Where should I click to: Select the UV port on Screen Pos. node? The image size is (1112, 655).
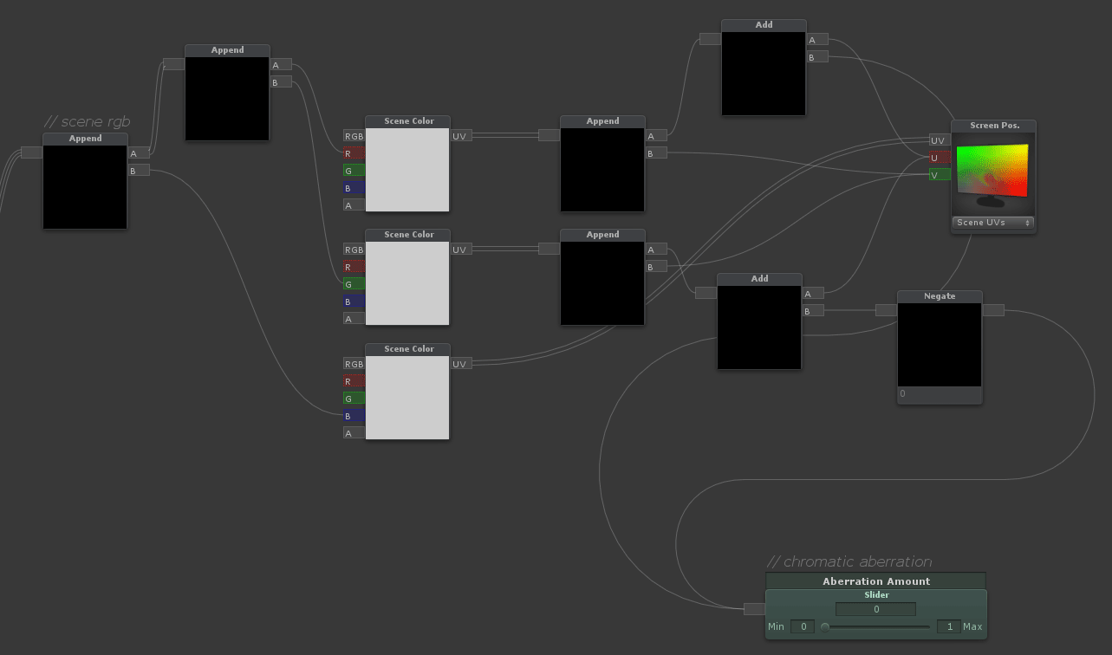tap(939, 140)
